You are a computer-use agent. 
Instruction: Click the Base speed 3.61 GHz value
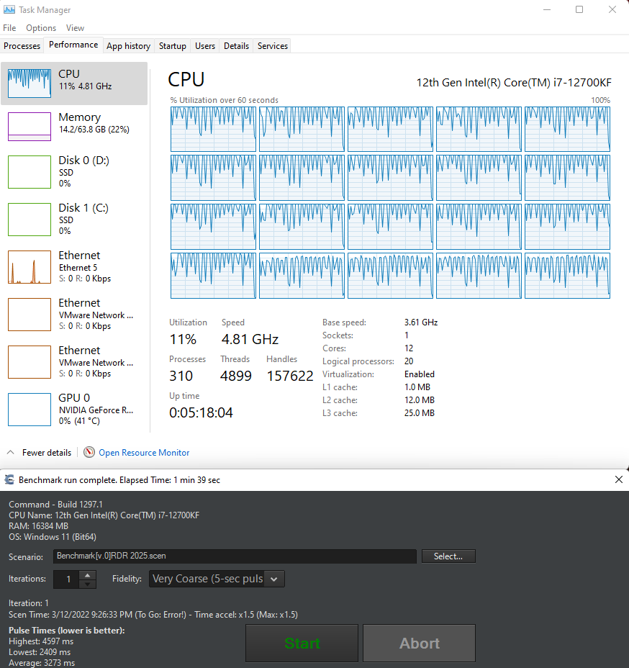(421, 322)
